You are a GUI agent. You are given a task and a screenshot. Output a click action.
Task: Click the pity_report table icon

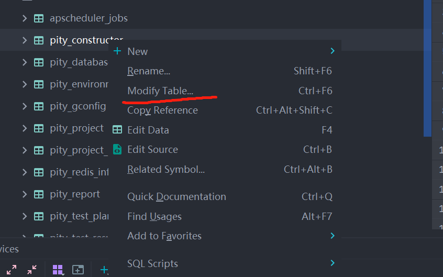(x=39, y=194)
